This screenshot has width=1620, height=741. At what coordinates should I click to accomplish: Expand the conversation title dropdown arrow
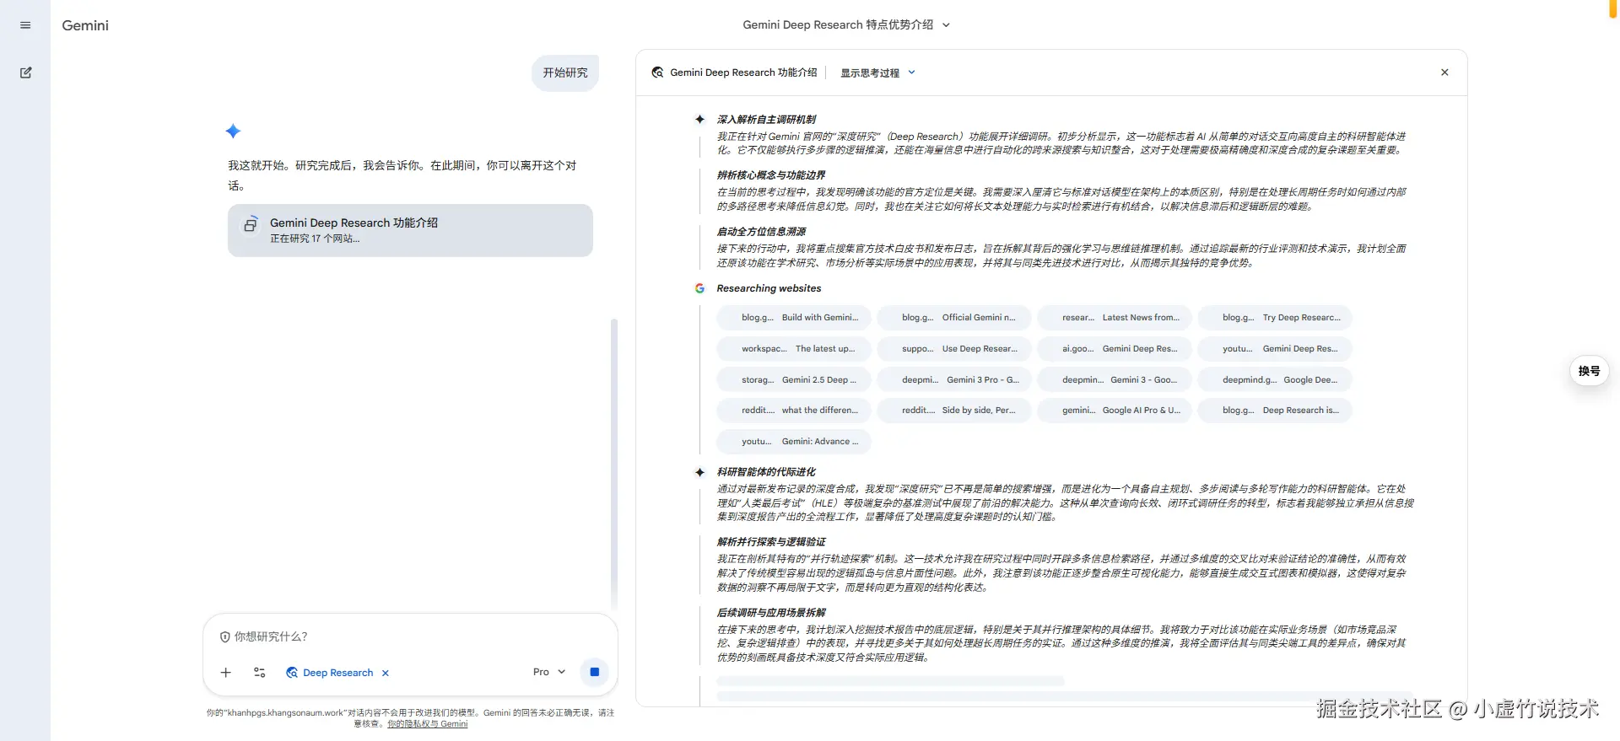[x=946, y=25]
